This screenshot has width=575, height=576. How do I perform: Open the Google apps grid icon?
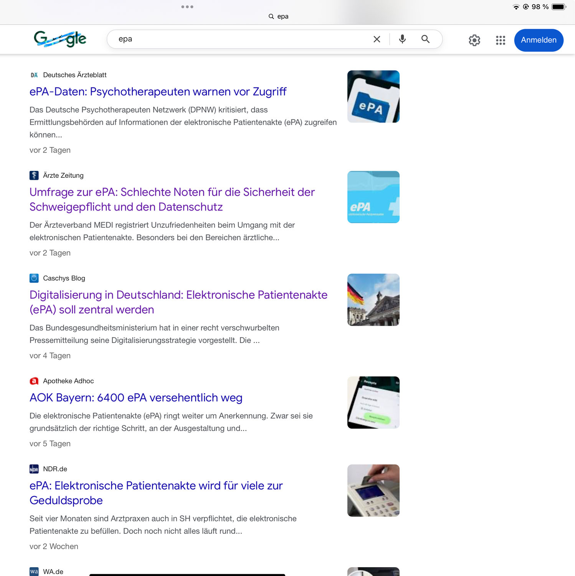(501, 40)
